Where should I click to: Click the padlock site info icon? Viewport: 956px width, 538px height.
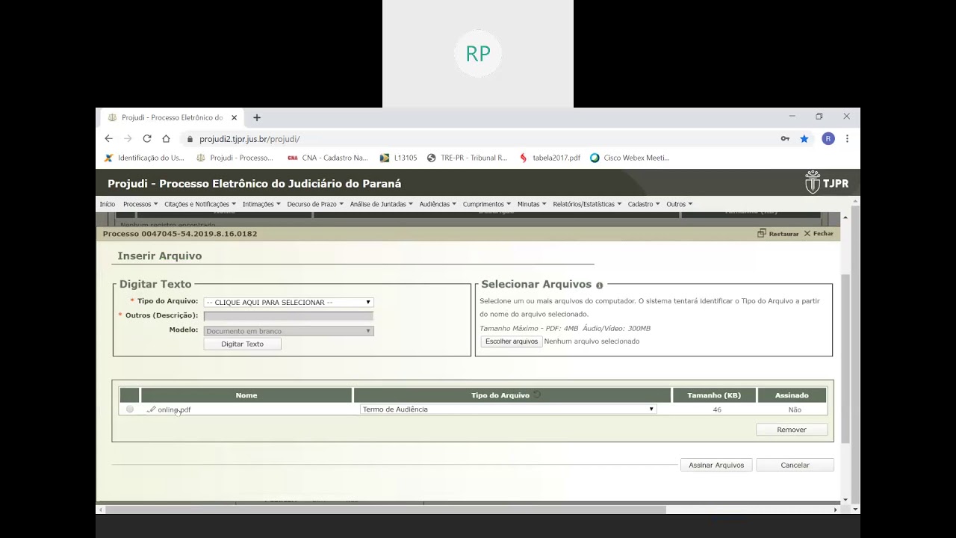190,139
